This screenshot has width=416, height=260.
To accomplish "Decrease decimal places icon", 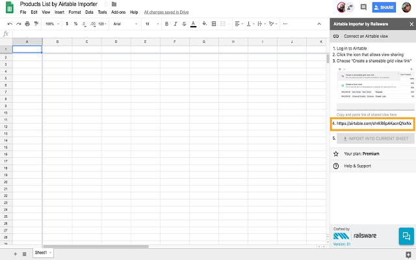I will pyautogui.click(x=84, y=24).
